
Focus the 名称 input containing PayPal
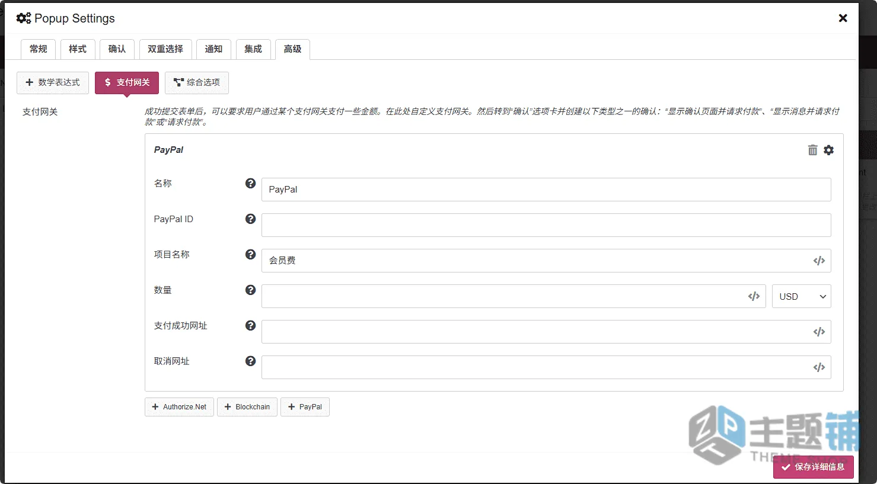(546, 190)
